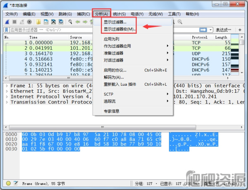Click the zoom reset magnifier icon
248x190 pixels.
point(180,22)
